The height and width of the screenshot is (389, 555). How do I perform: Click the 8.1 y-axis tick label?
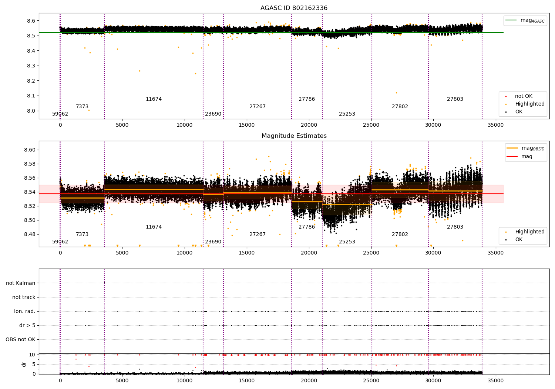click(x=31, y=96)
